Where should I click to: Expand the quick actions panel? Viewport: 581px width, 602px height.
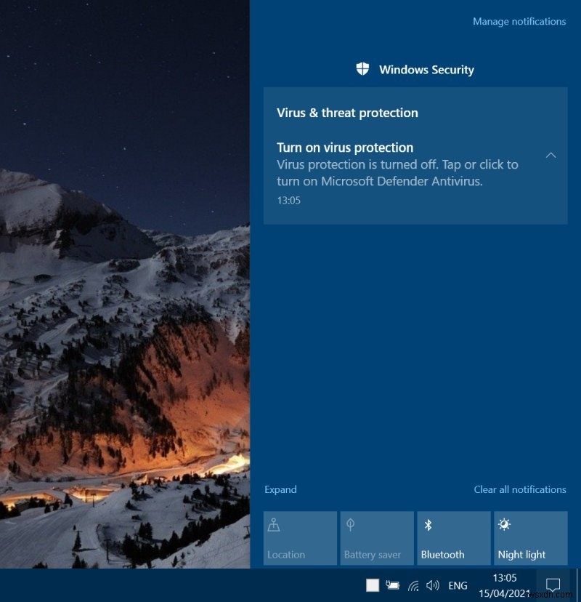coord(280,489)
